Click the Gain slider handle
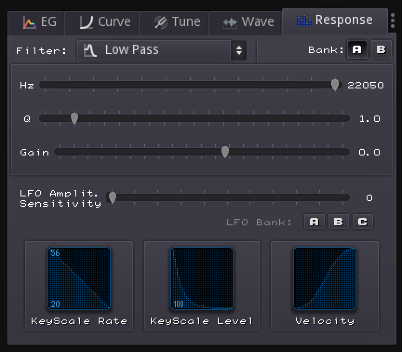The width and height of the screenshot is (402, 352). pyautogui.click(x=225, y=152)
